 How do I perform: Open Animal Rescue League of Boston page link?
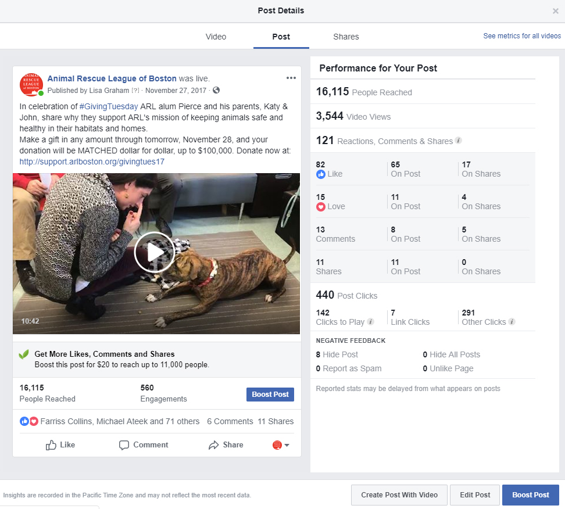point(112,78)
